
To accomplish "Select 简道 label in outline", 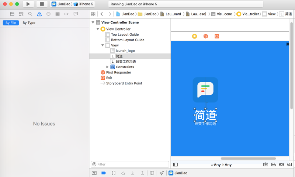I will [x=130, y=56].
